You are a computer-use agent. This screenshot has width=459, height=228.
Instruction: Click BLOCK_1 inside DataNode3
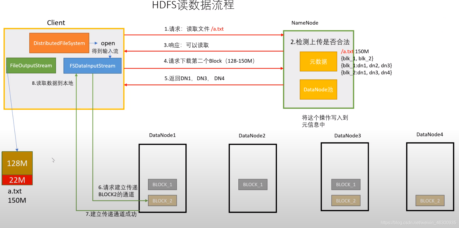[346, 185]
